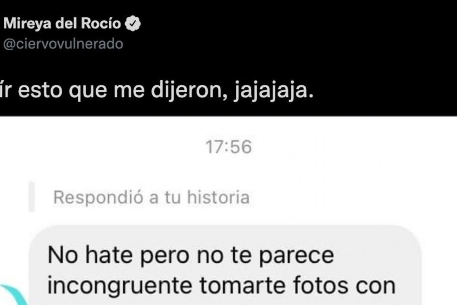Screen dimensions: 457x305
Task: Click the verified badge beside Mireya del Rocío
Action: 133,24
